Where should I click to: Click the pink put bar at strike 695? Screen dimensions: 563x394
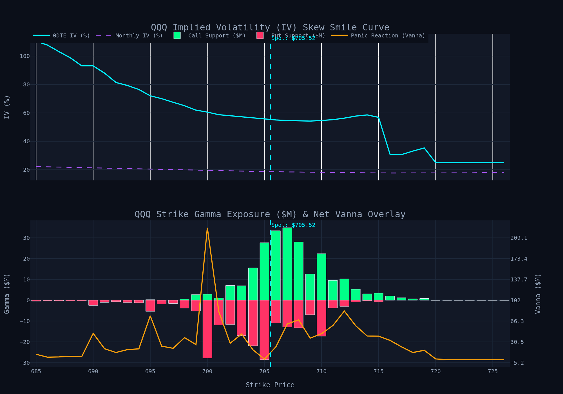pyautogui.click(x=150, y=306)
